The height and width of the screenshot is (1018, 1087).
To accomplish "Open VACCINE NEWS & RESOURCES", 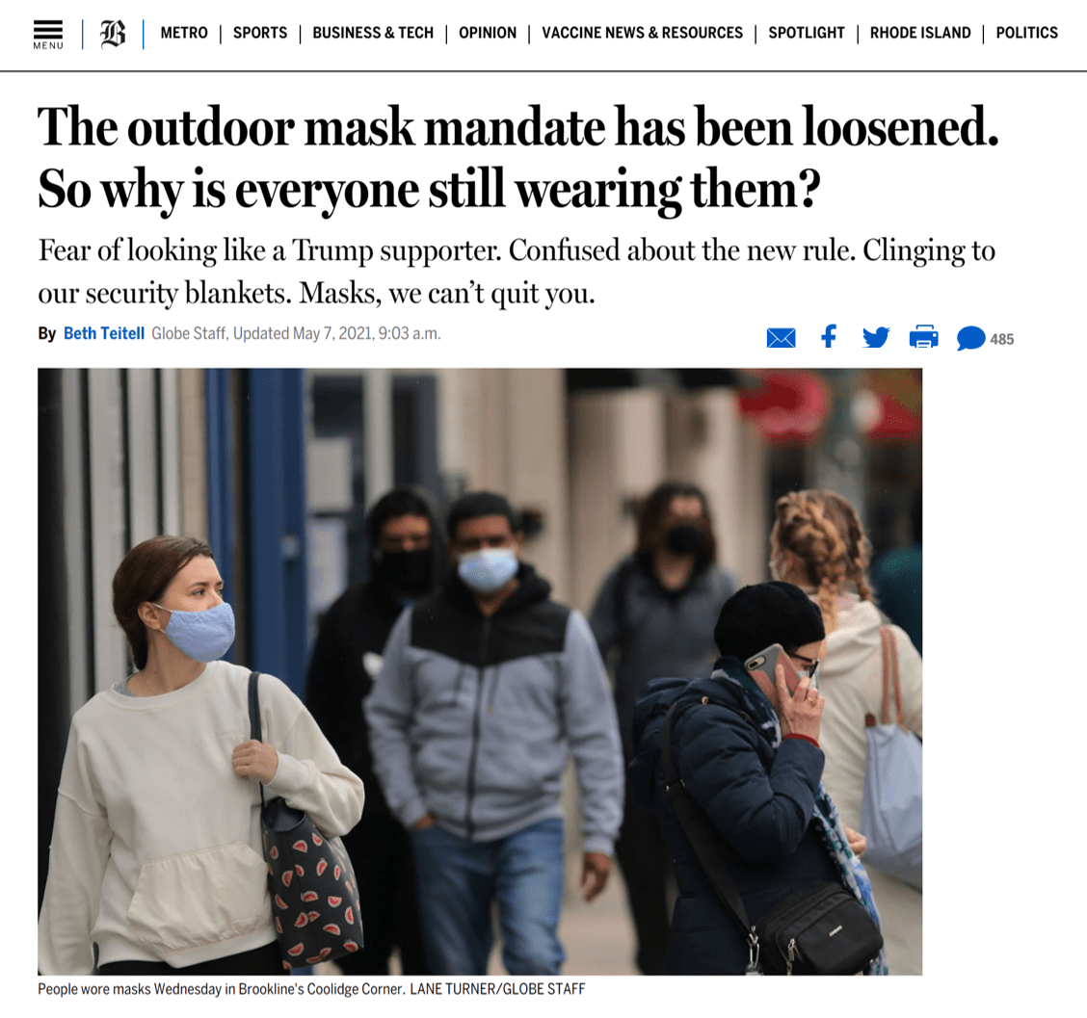I will pos(642,34).
